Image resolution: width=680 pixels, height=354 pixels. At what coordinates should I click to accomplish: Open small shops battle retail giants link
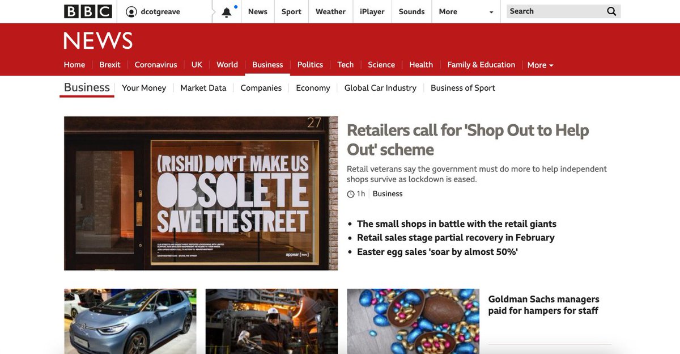pyautogui.click(x=457, y=224)
